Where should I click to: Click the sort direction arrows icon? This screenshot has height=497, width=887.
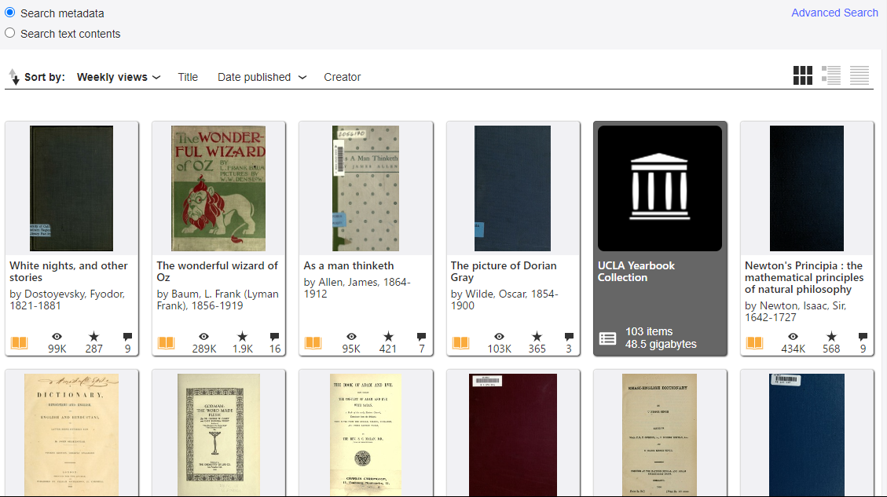point(13,77)
